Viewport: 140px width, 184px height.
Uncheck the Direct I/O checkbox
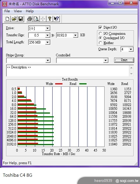(100, 27)
